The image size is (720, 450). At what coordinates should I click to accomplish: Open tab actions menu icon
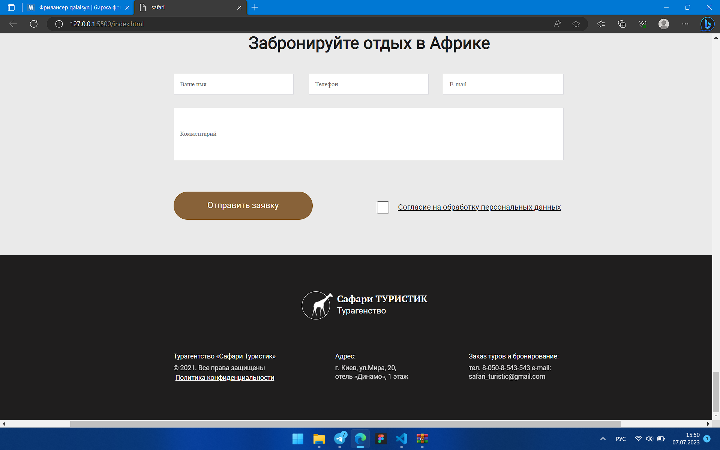pos(11,7)
